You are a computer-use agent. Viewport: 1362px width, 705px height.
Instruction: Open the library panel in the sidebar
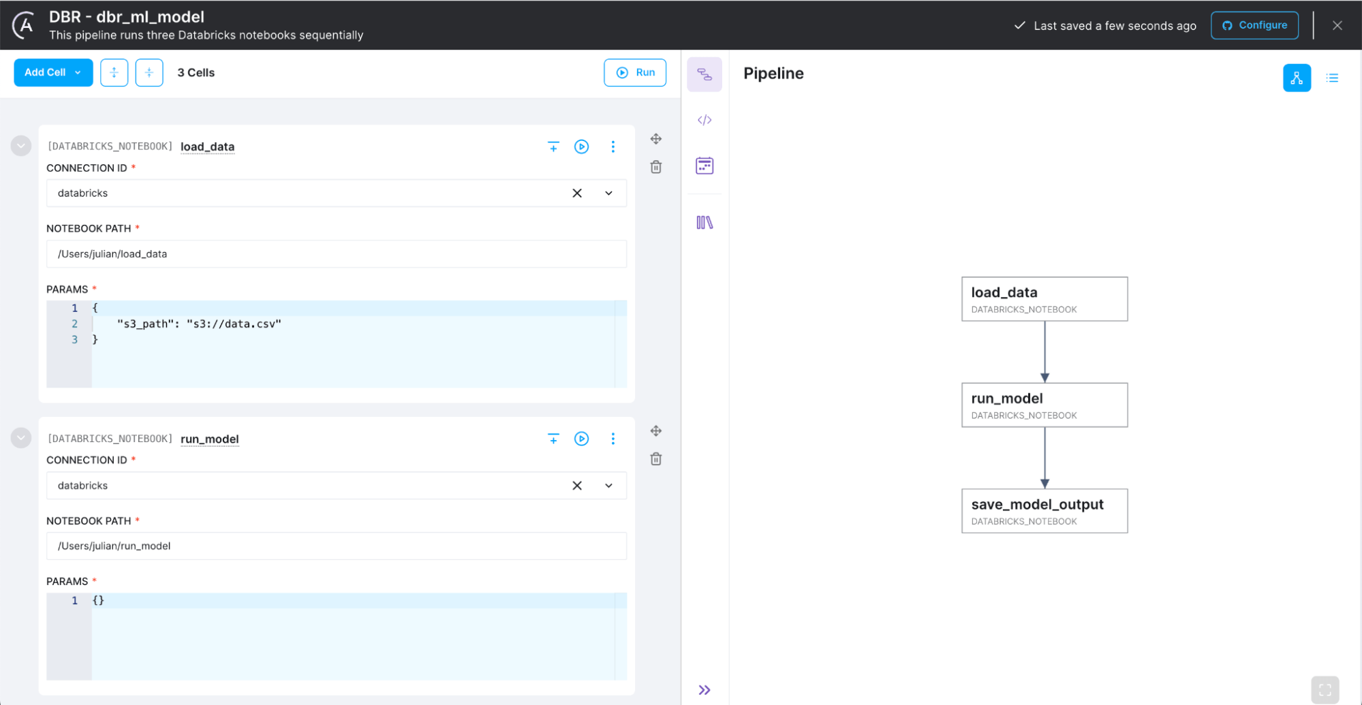[705, 222]
